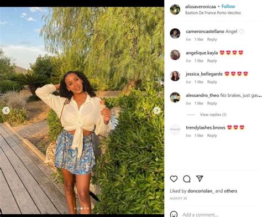
Task: Expand View replies (1) under alessandro_theo
Action: pyautogui.click(x=213, y=115)
